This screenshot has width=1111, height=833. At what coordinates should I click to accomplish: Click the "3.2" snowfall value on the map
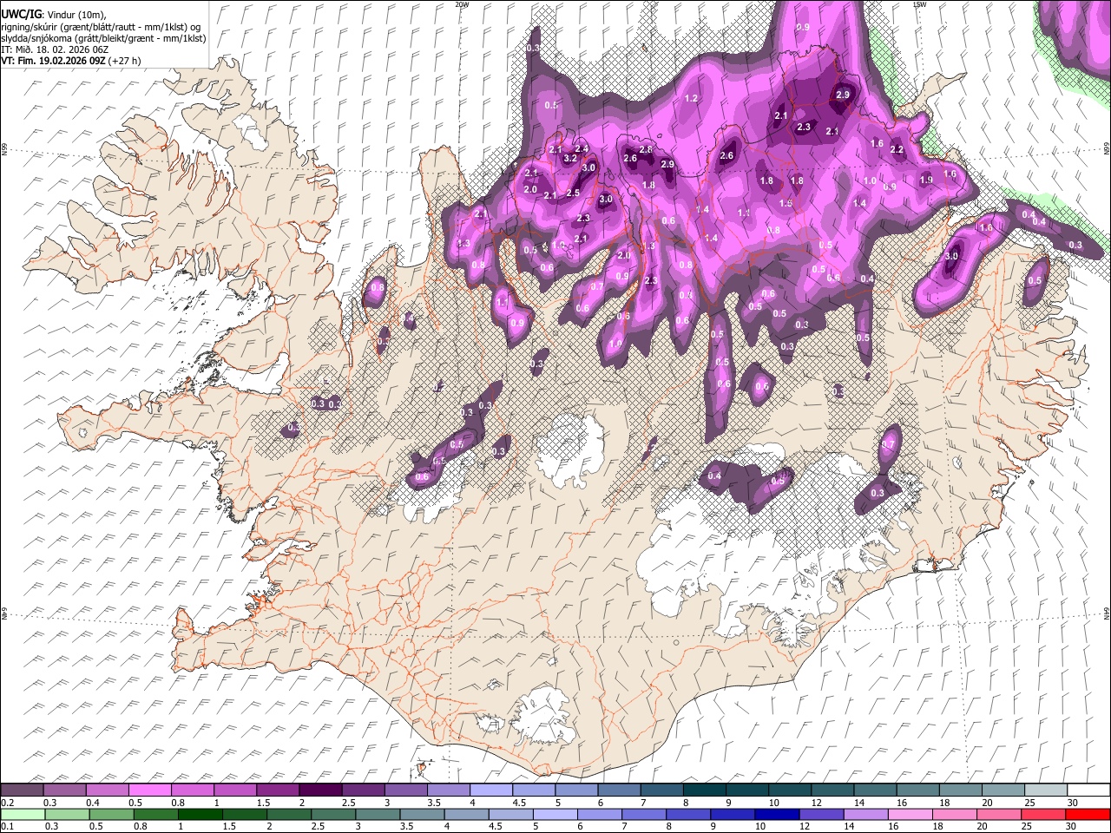point(570,159)
